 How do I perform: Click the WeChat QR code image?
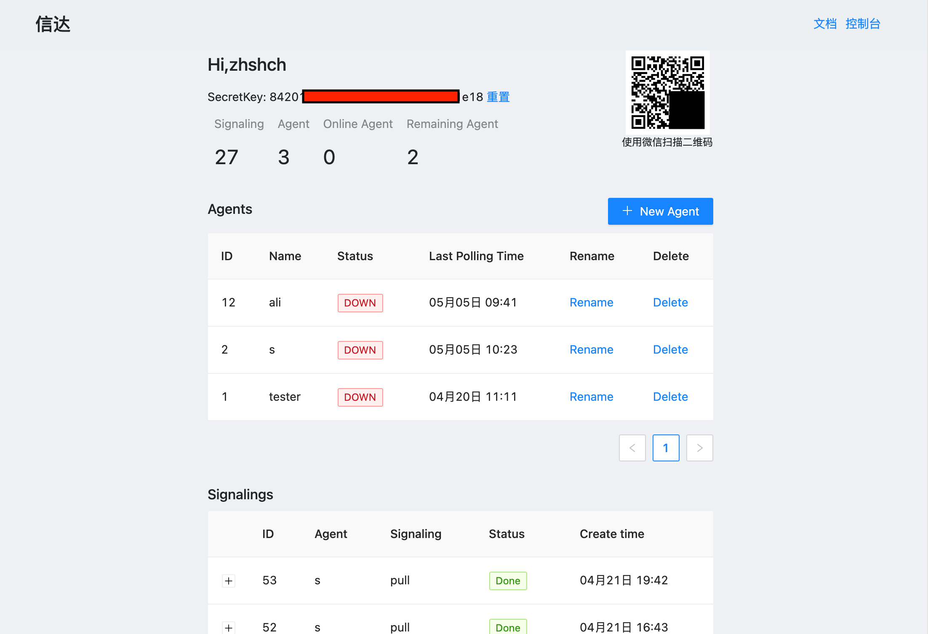coord(667,92)
